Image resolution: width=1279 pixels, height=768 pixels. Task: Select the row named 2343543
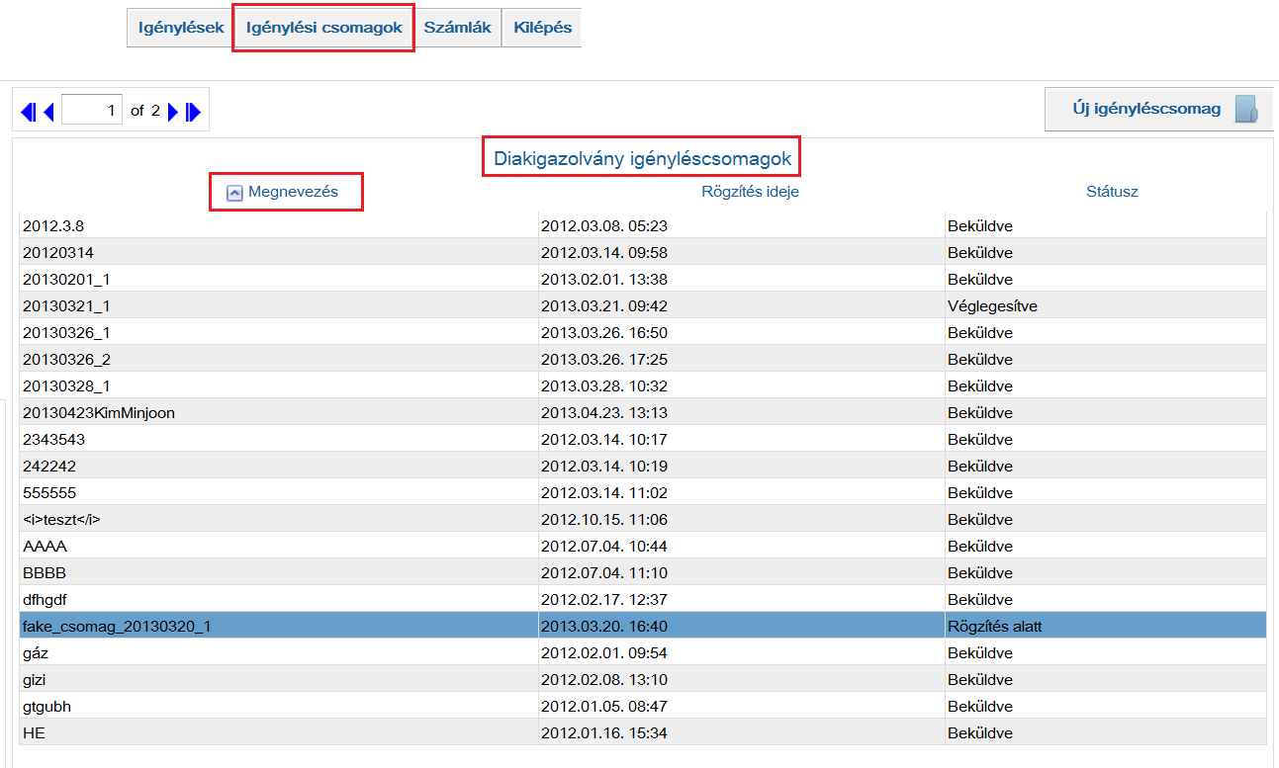tap(643, 439)
